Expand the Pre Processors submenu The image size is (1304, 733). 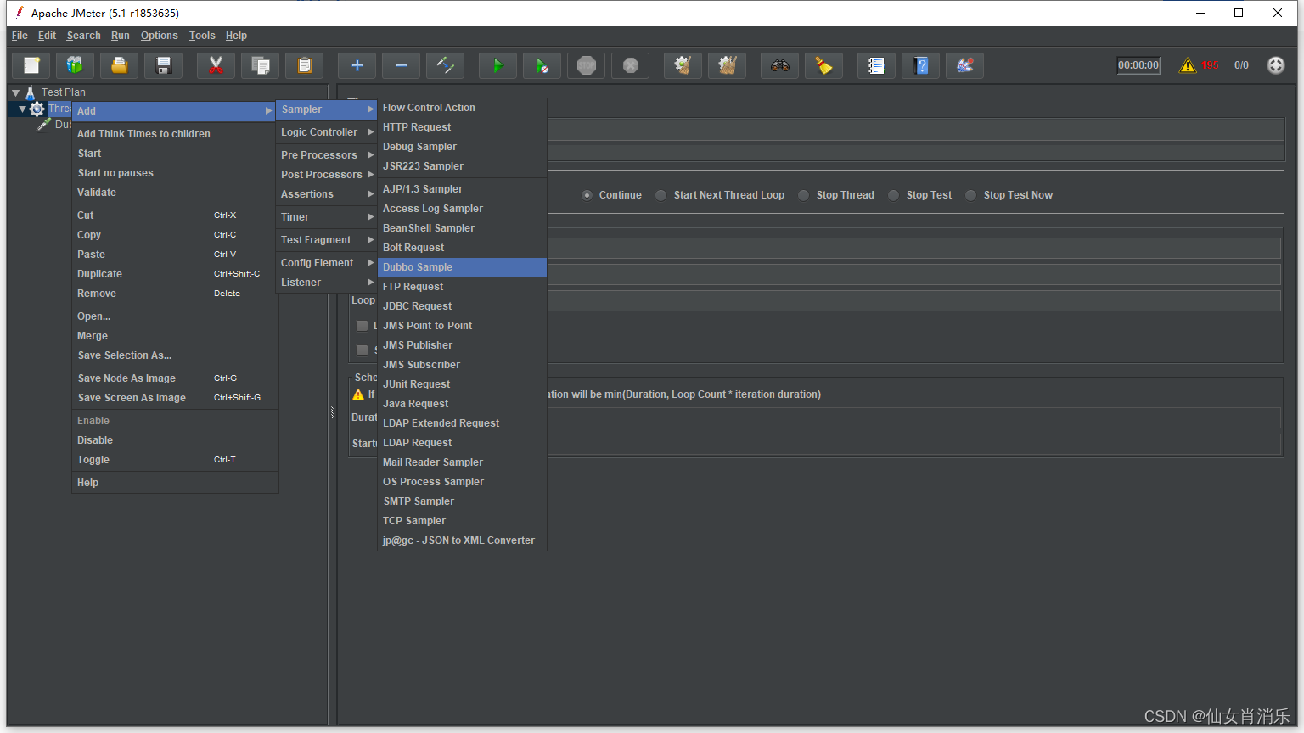[327, 155]
